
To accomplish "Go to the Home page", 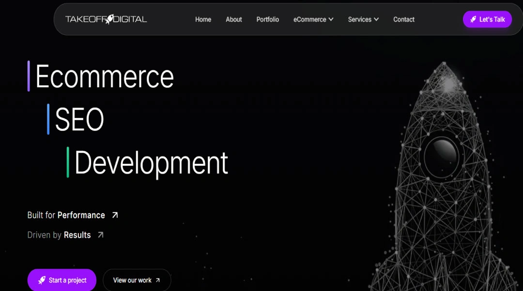I will coord(203,19).
